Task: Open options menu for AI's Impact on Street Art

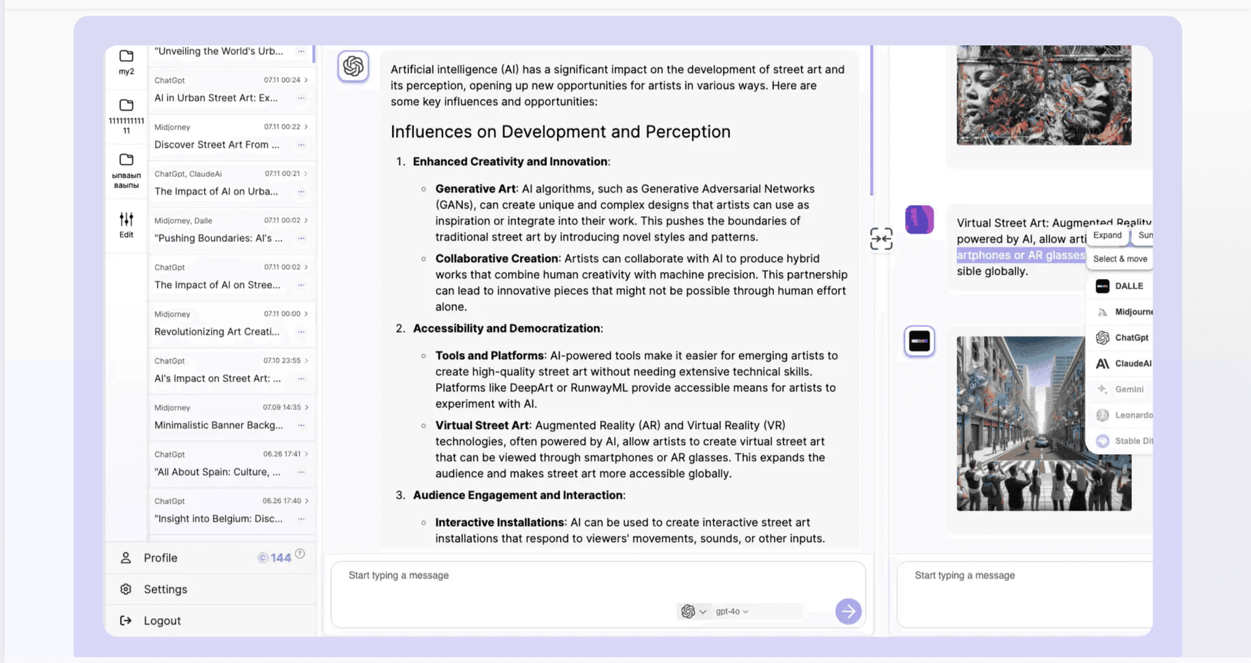Action: pyautogui.click(x=301, y=379)
